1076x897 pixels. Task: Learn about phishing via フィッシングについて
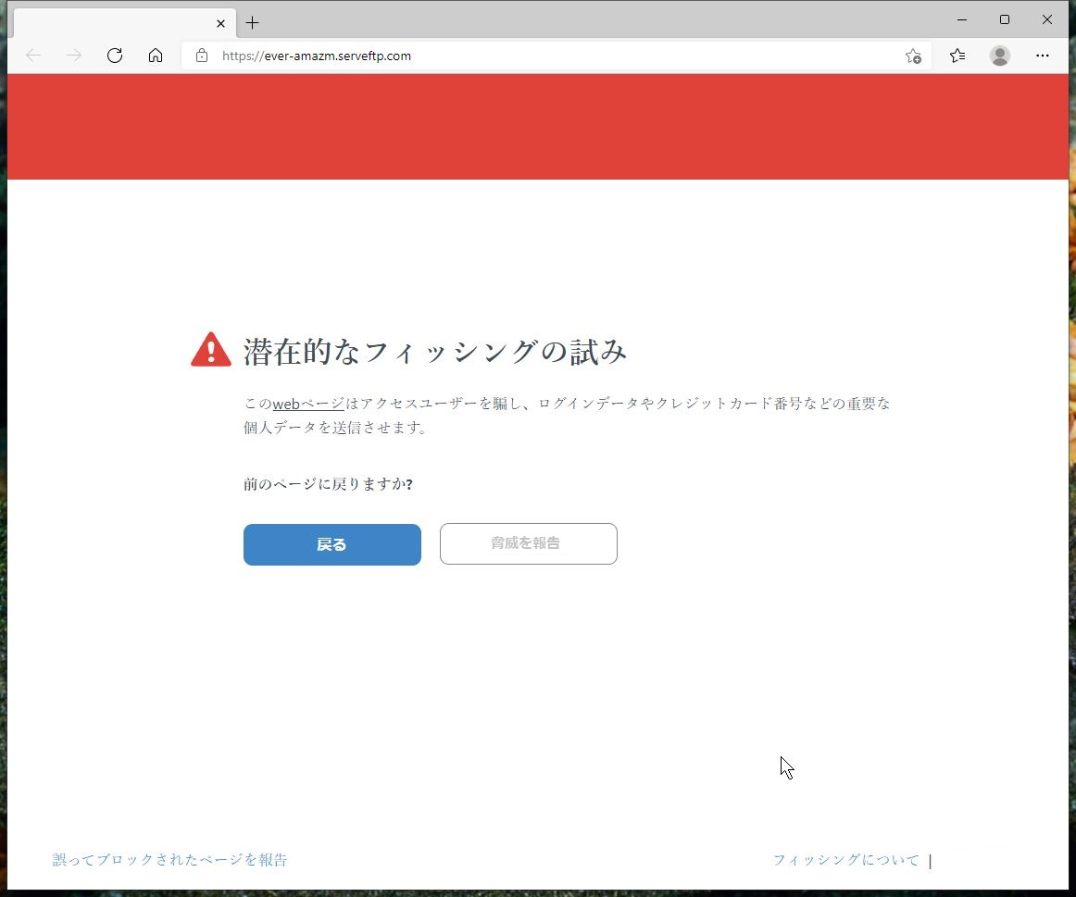[845, 859]
